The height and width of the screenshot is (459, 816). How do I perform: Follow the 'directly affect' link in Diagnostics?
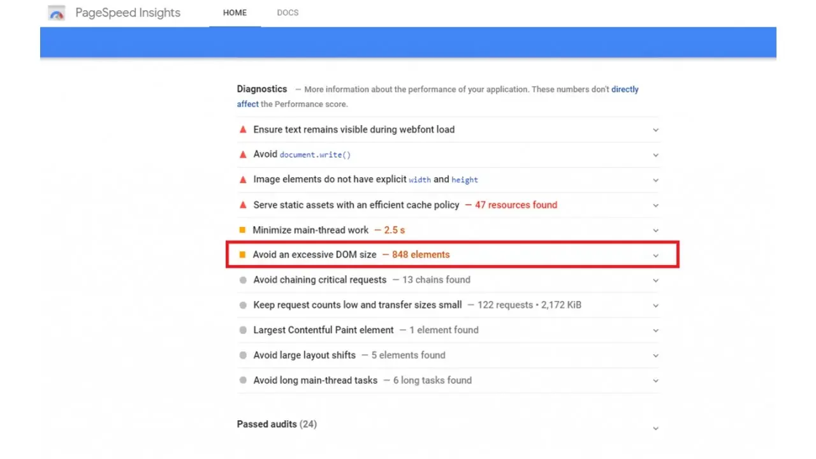click(625, 90)
